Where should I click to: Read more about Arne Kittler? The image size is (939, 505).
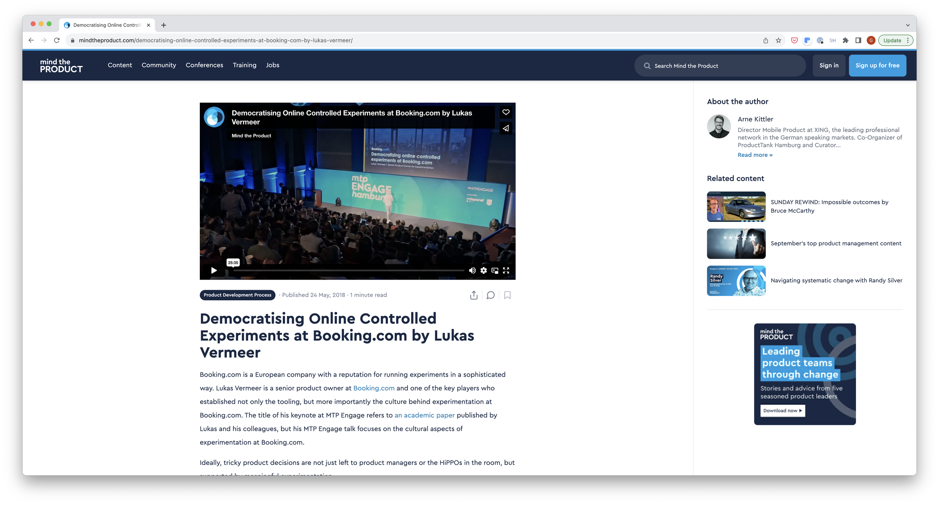755,155
